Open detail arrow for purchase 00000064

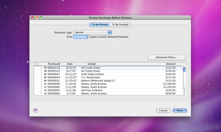(45, 93)
